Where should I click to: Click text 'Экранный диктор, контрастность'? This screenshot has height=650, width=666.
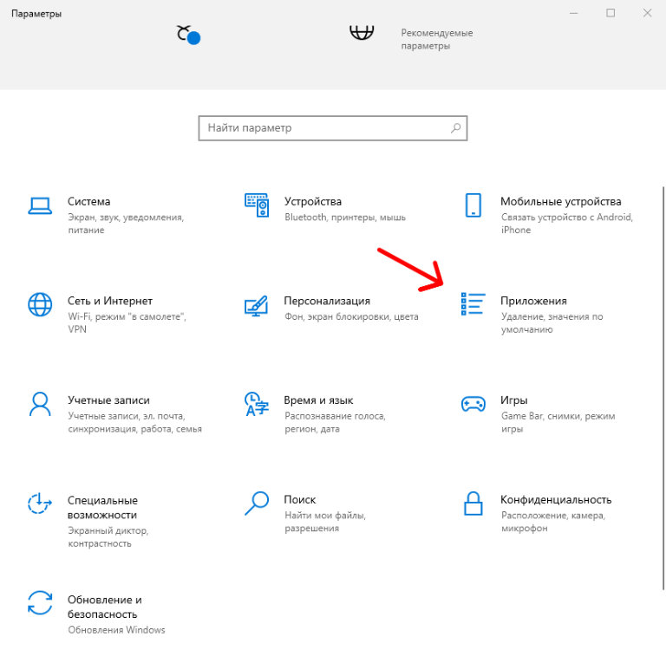108,537
